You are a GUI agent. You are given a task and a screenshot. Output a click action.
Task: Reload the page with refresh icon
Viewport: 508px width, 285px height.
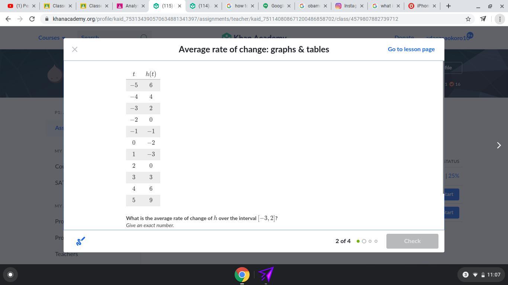click(x=32, y=19)
